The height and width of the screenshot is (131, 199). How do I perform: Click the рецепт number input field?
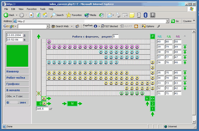(115, 36)
